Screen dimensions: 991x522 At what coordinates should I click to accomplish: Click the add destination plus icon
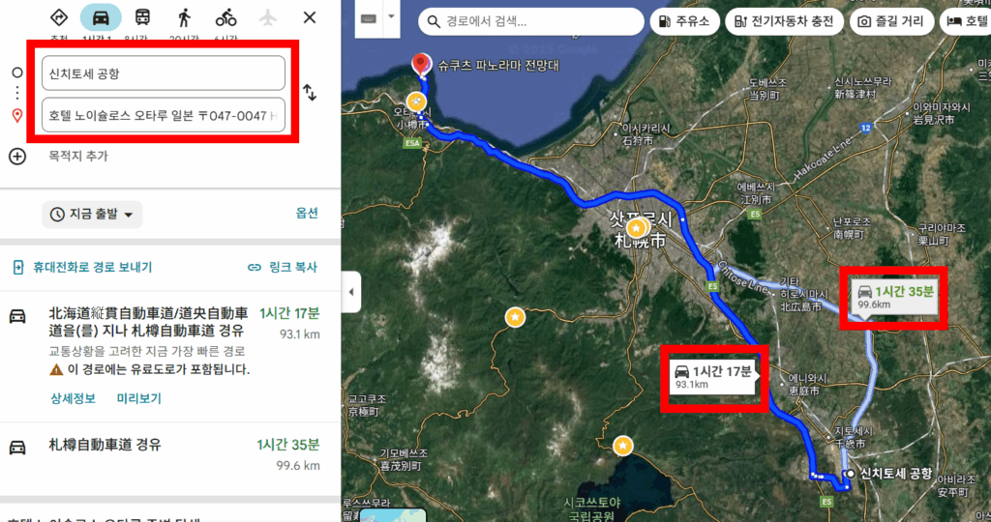(17, 156)
